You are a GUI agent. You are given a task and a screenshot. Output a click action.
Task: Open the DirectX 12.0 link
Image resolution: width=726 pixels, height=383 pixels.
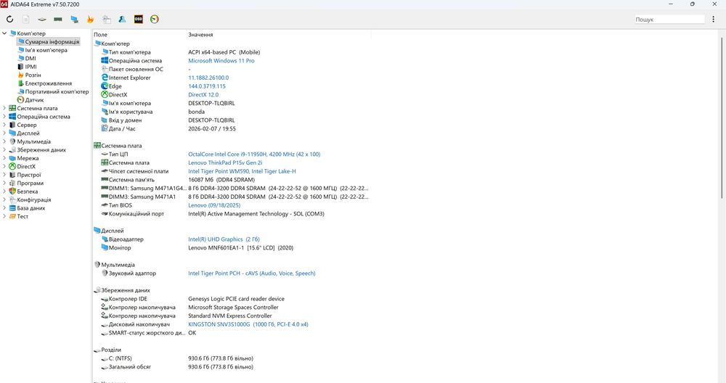tap(203, 94)
